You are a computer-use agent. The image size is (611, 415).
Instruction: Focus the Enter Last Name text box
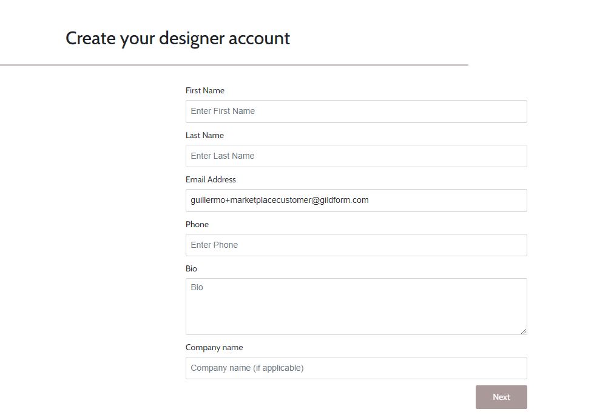click(x=356, y=156)
